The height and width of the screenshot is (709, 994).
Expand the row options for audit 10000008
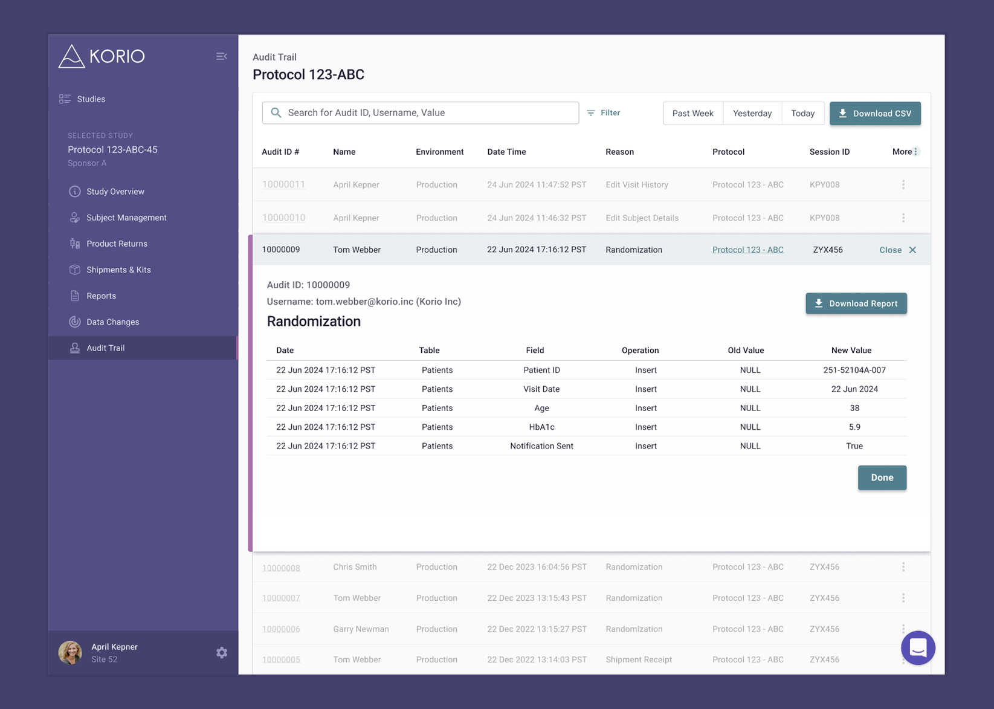(x=903, y=567)
